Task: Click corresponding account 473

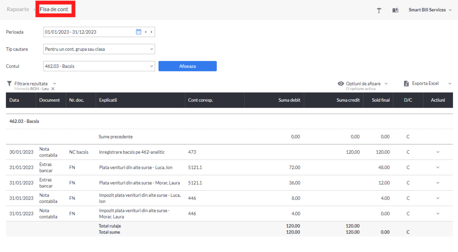Action: pyautogui.click(x=192, y=152)
